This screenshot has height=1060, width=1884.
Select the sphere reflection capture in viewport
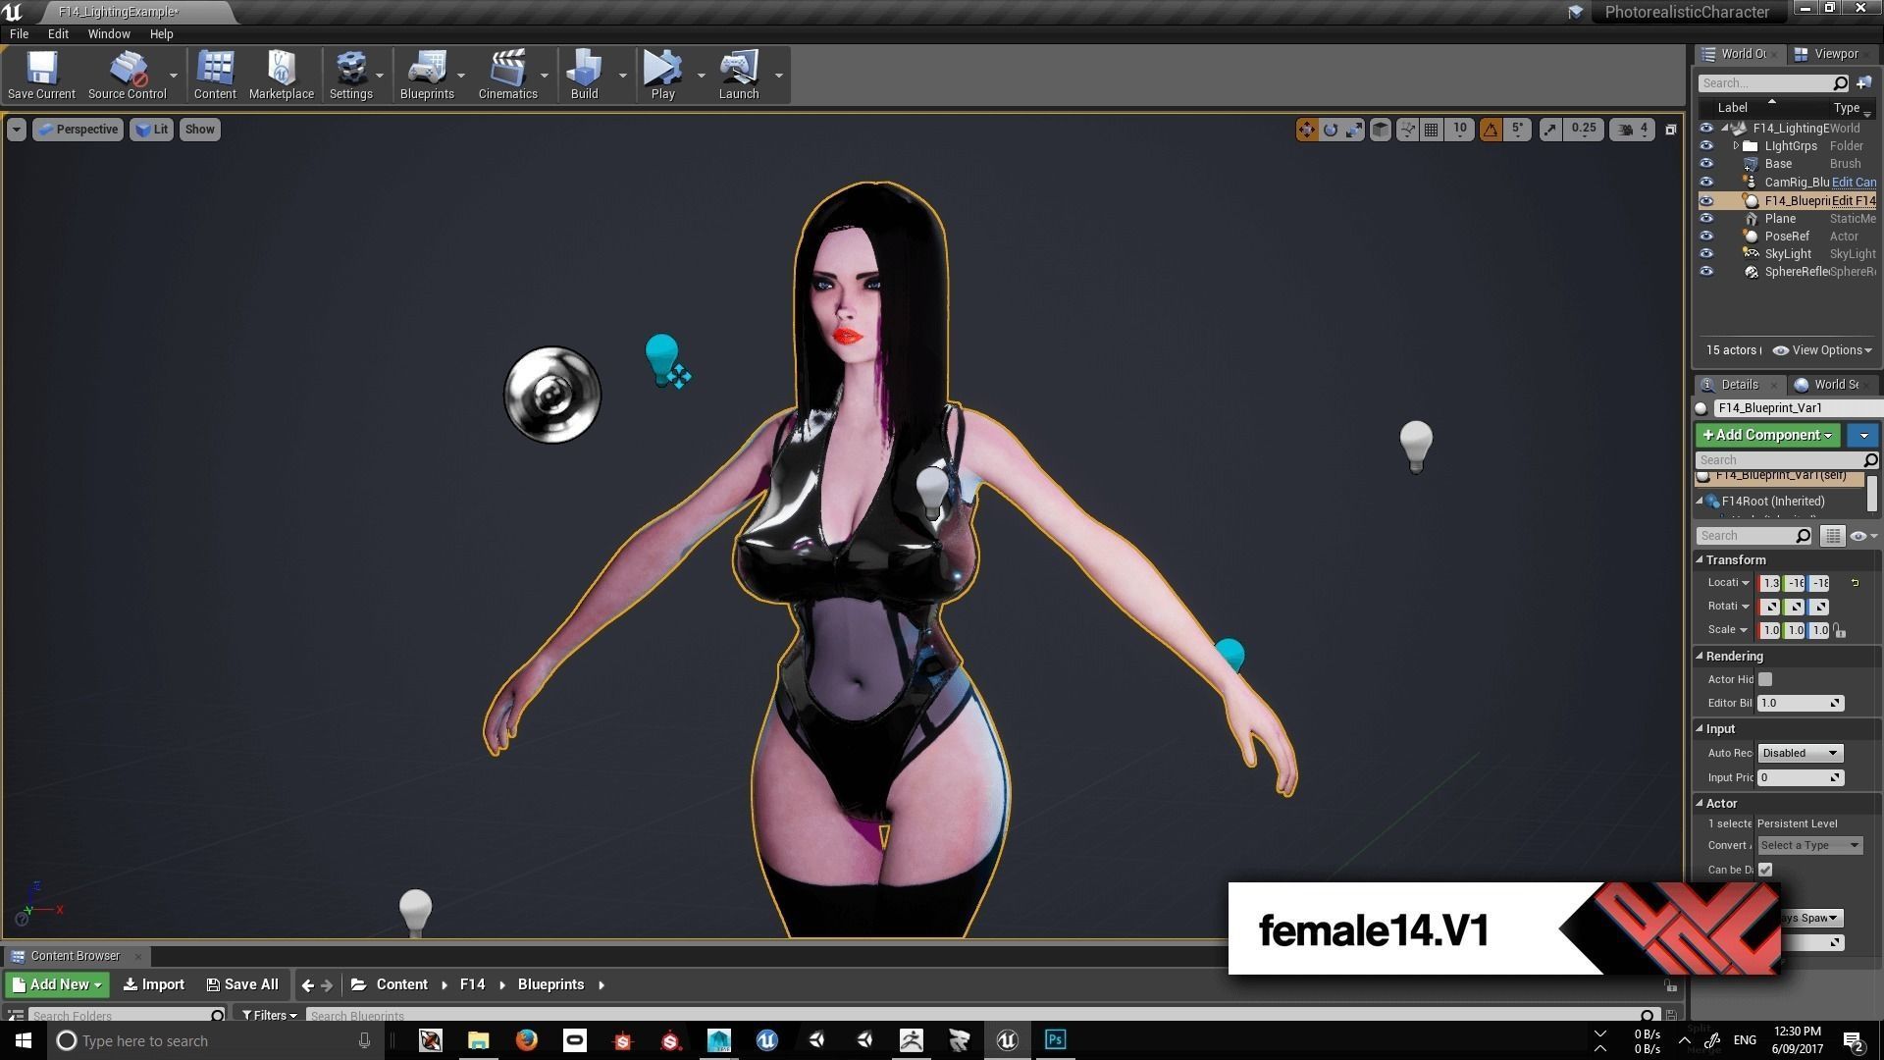tap(551, 395)
